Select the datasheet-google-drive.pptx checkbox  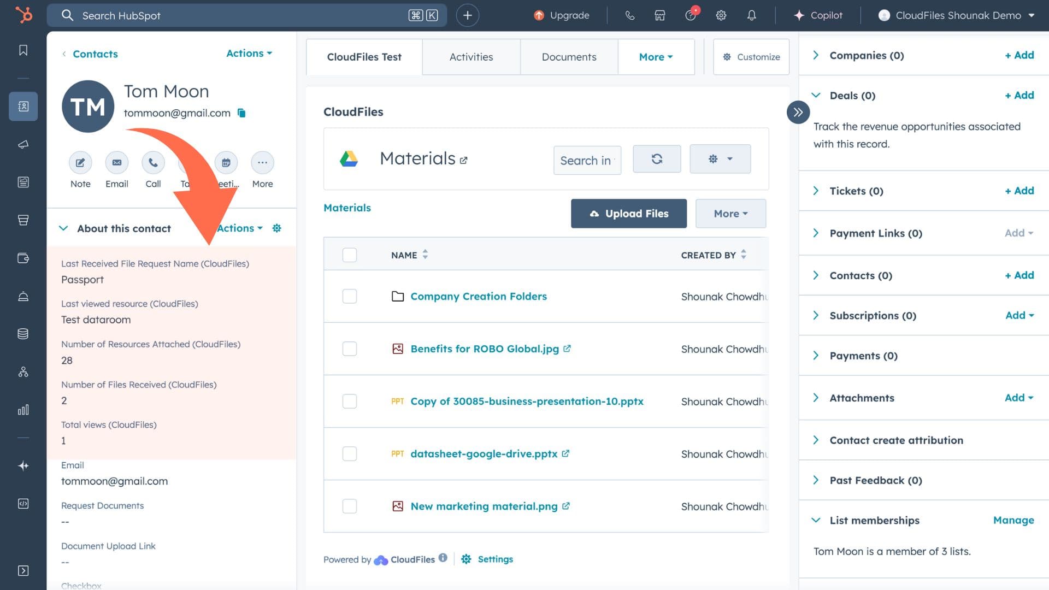349,453
